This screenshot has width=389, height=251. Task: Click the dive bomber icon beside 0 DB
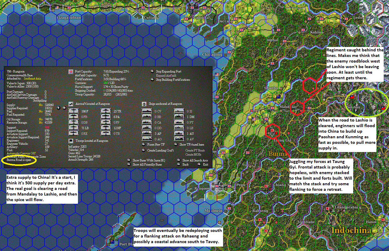73,122
